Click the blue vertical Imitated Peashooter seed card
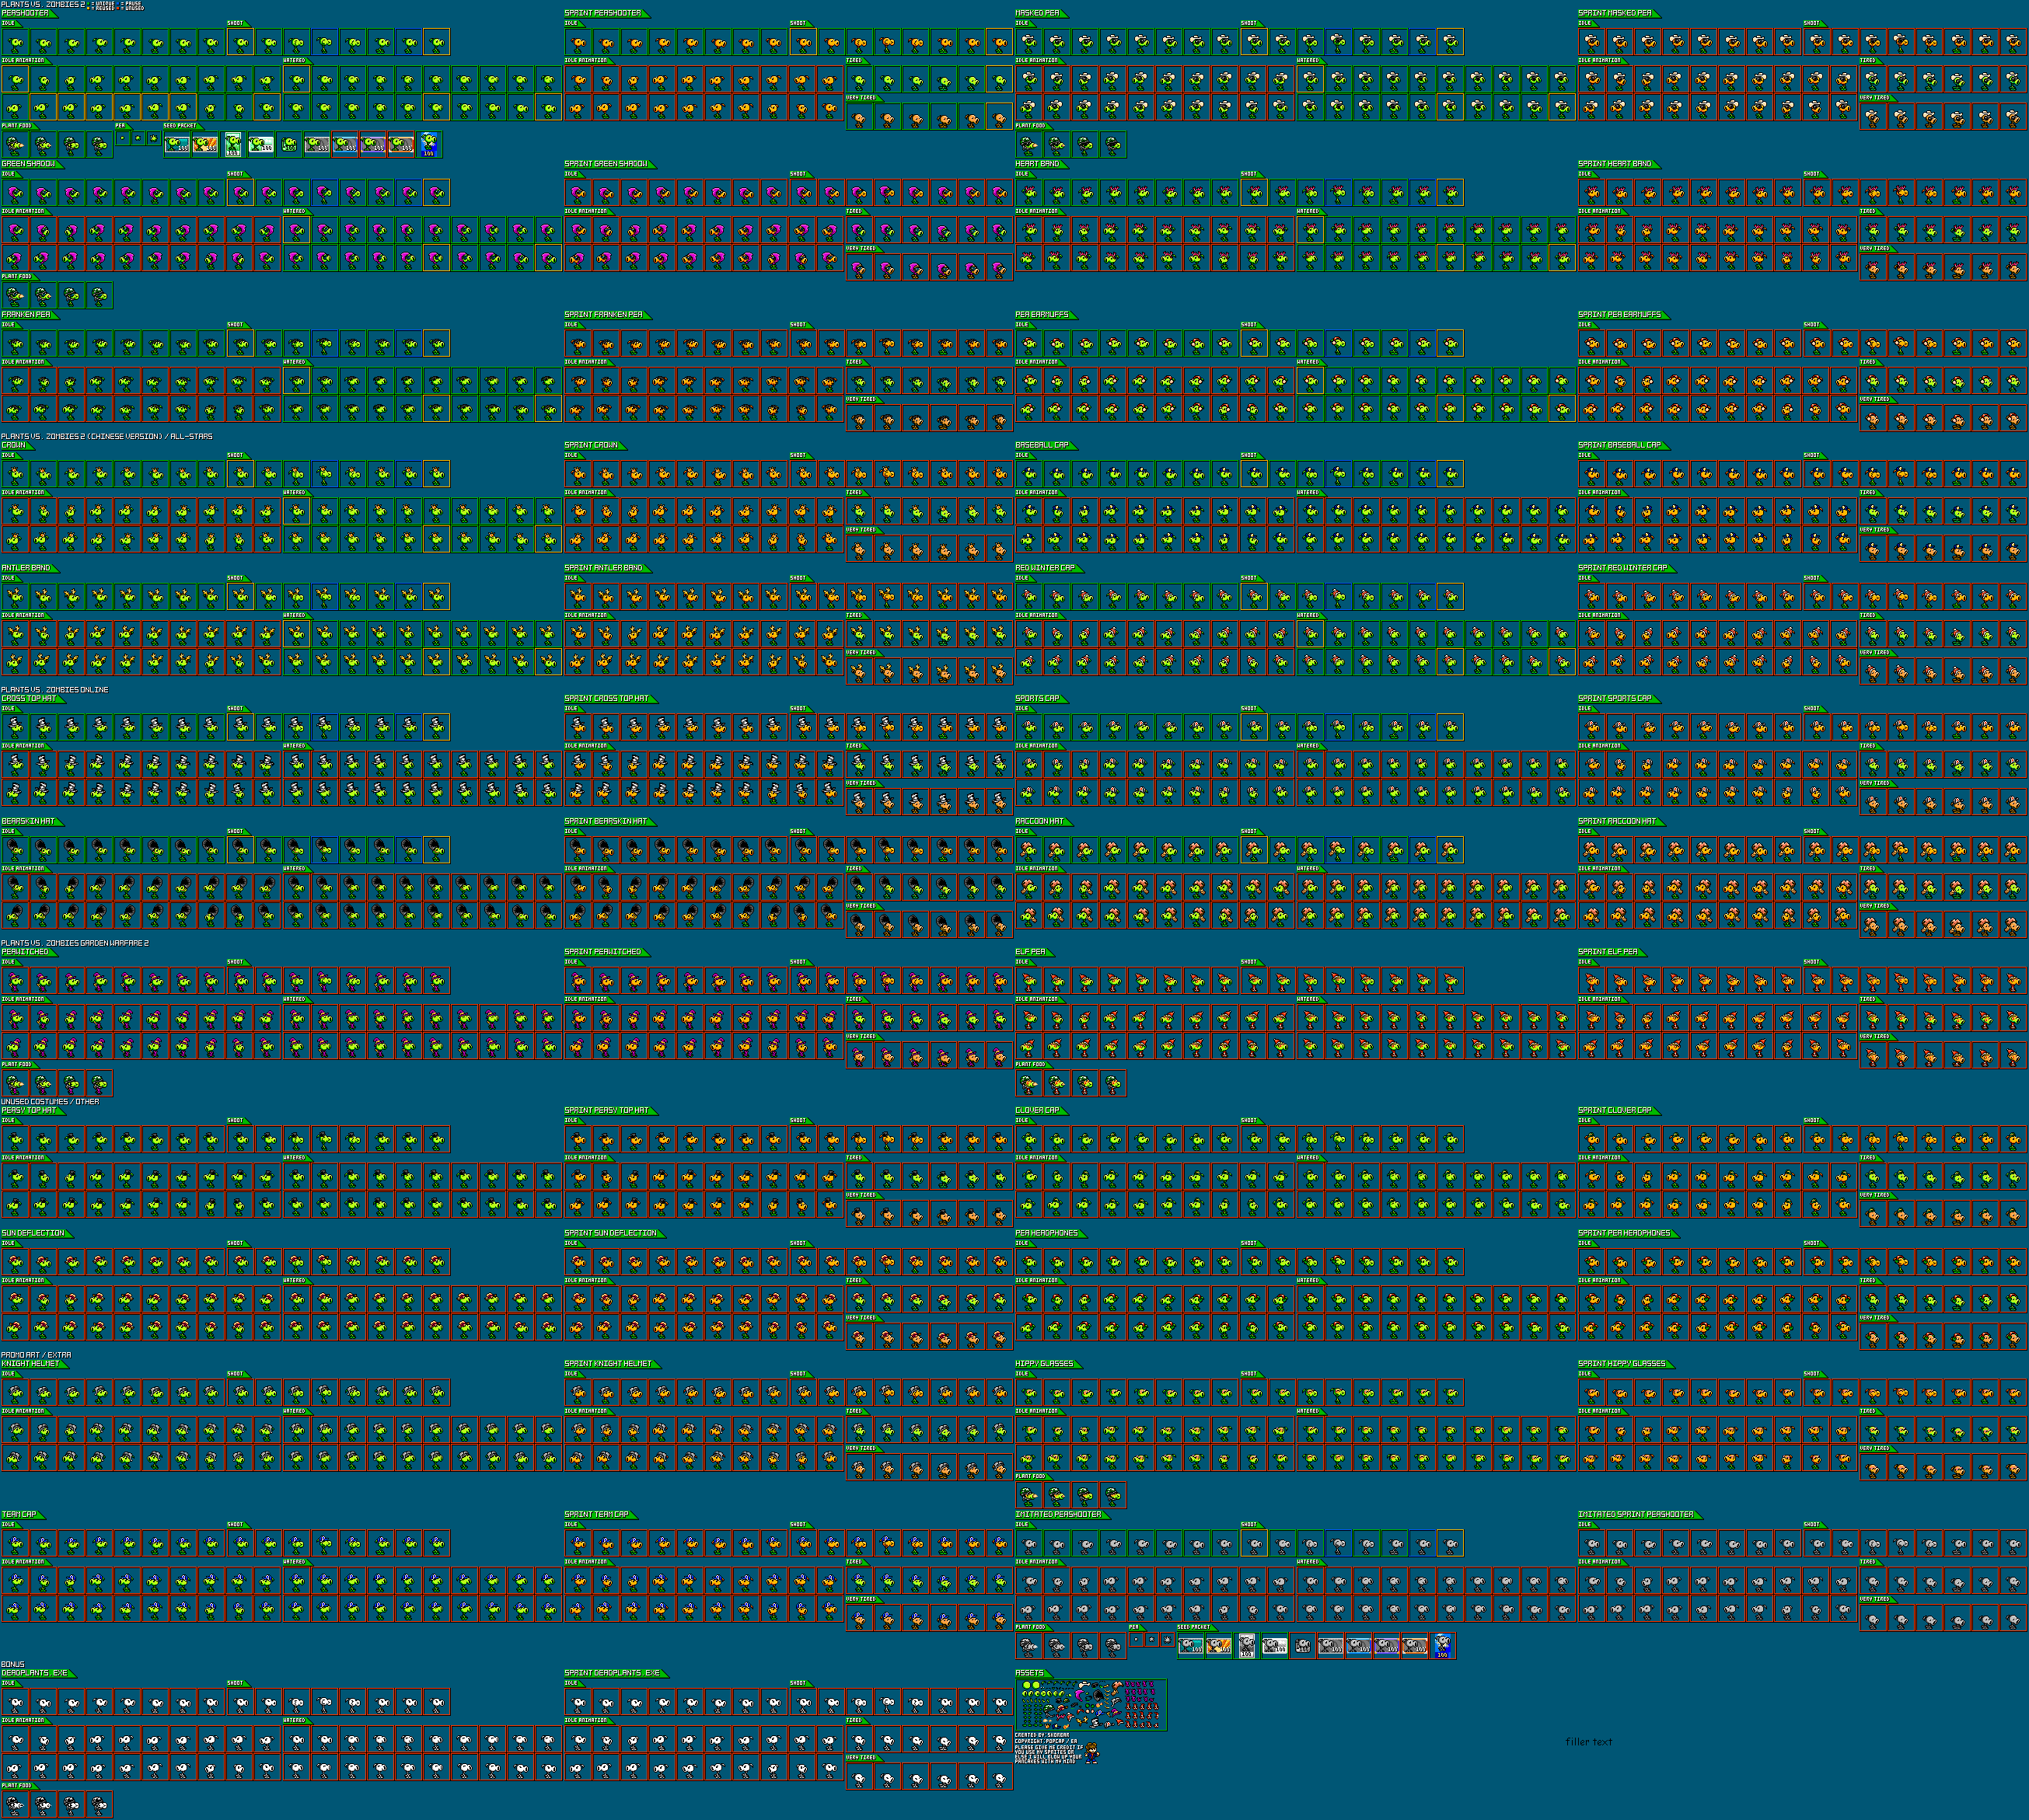 [x=1443, y=1646]
